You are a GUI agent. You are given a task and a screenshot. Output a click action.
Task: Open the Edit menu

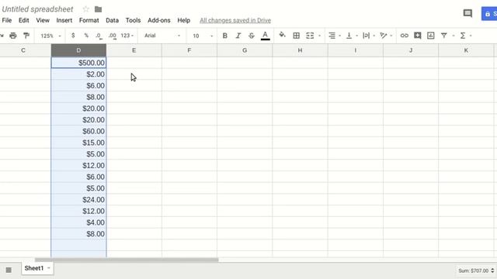coord(24,20)
